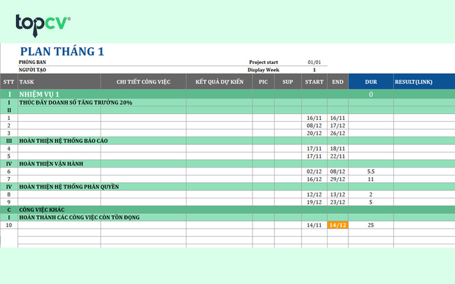
Task: Select end date 13/12 in row 8
Action: pos(338,194)
